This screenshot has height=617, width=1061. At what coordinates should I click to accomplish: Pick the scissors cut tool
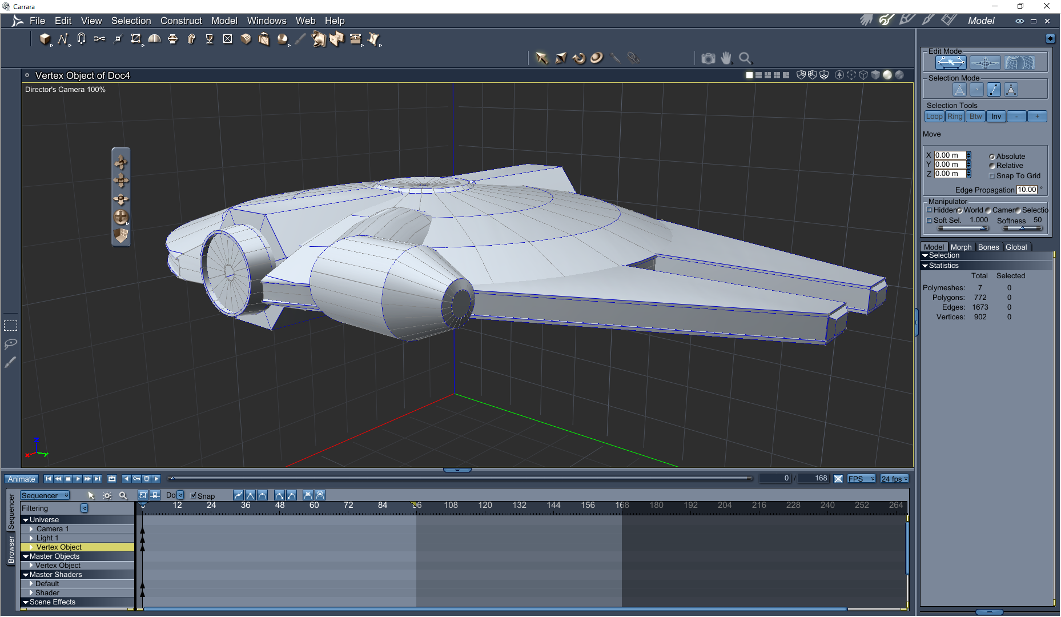tap(99, 39)
